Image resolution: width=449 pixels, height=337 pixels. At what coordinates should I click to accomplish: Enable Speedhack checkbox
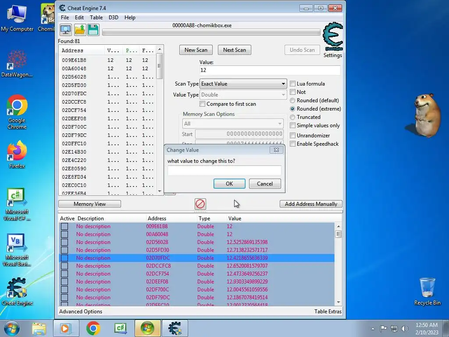click(292, 144)
